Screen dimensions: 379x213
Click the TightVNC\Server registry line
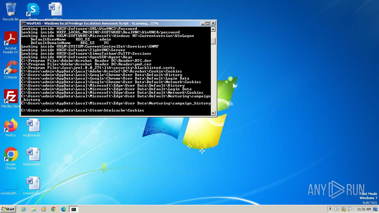point(73,50)
